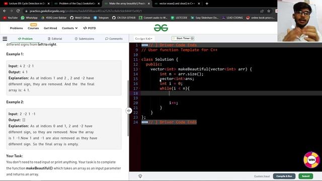Click the Compile & Run button
Image resolution: width=322 pixels, height=181 pixels.
click(284, 176)
